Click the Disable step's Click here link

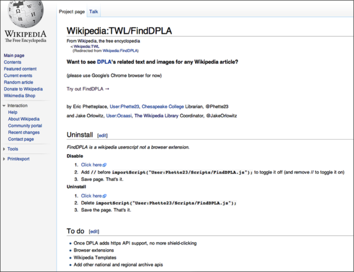(91, 165)
